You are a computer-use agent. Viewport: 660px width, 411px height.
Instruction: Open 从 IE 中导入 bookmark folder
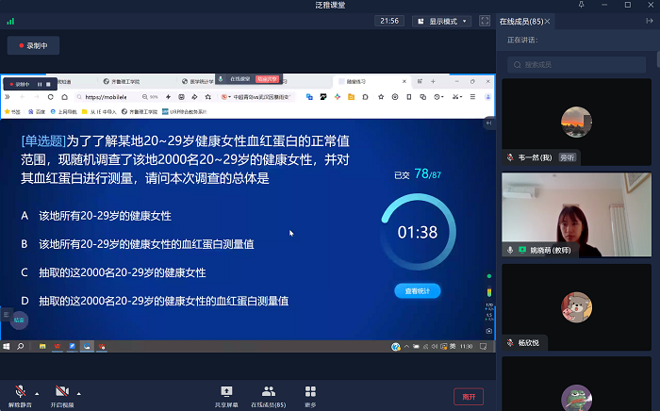(99, 111)
